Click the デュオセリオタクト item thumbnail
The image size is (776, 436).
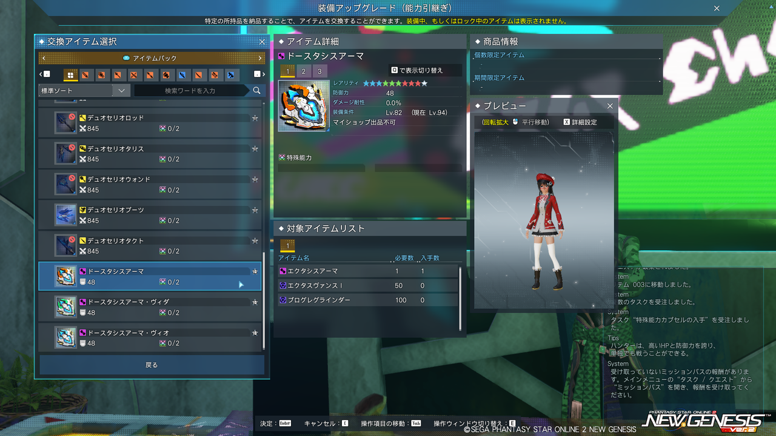[x=65, y=246]
